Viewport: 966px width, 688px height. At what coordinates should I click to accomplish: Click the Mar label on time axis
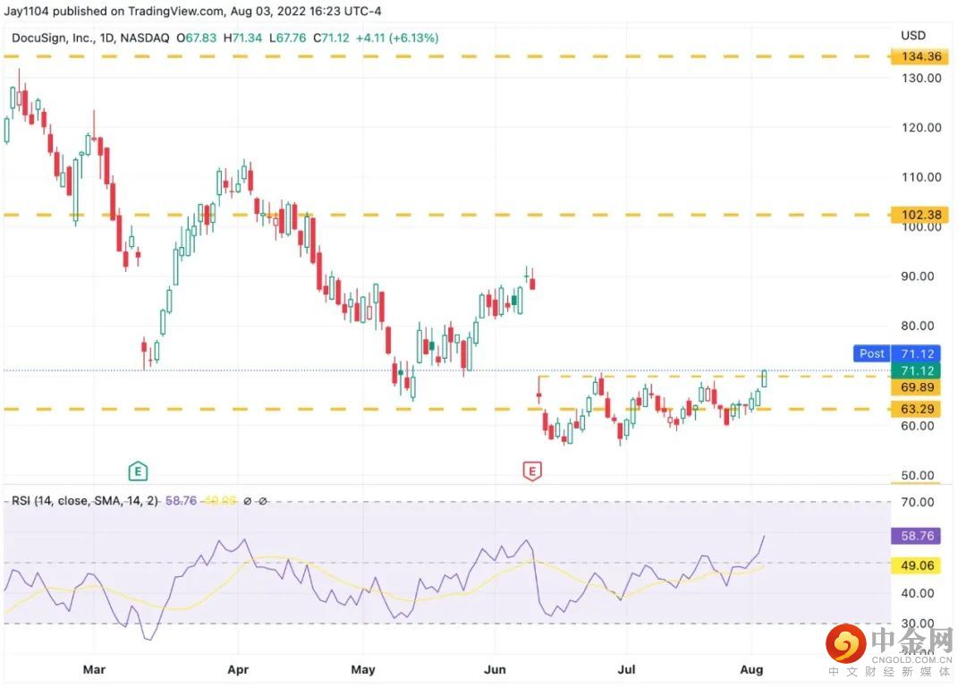click(94, 669)
